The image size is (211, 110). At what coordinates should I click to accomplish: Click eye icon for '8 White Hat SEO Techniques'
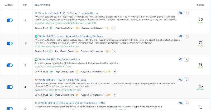pos(181,103)
